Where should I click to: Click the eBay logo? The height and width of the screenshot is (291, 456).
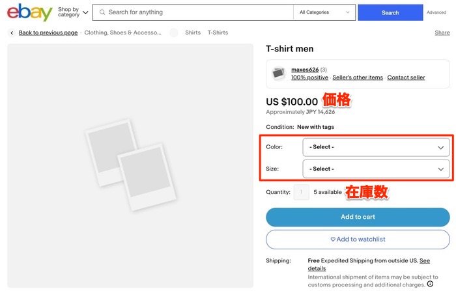click(x=29, y=12)
